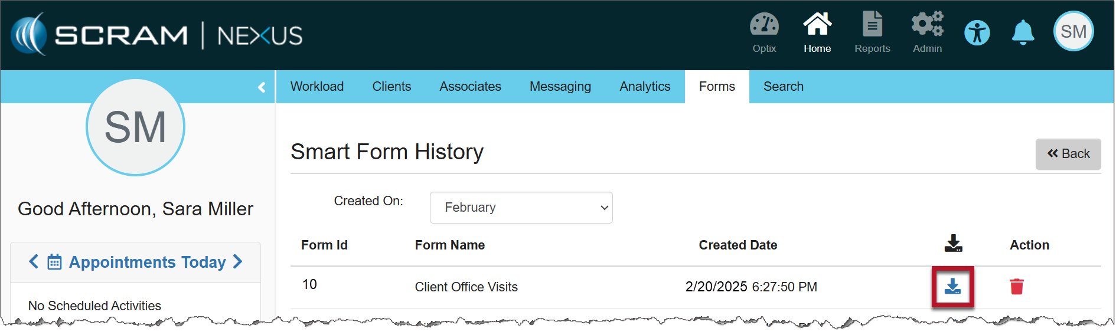
Task: Click the download column header icon
Action: 953,244
